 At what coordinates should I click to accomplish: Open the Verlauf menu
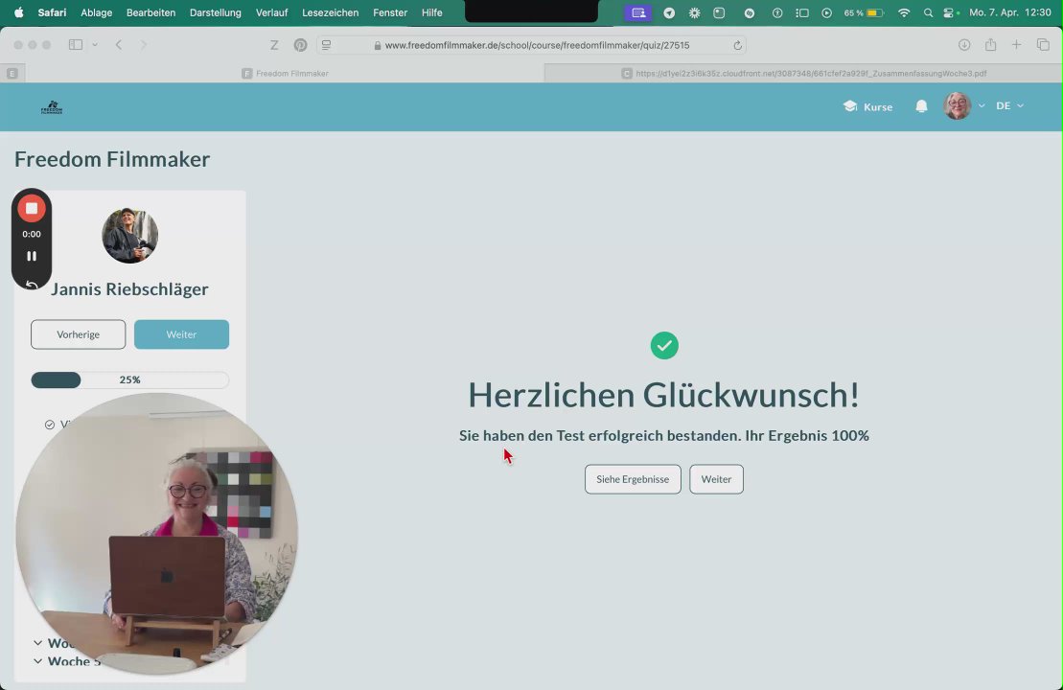pos(272,12)
